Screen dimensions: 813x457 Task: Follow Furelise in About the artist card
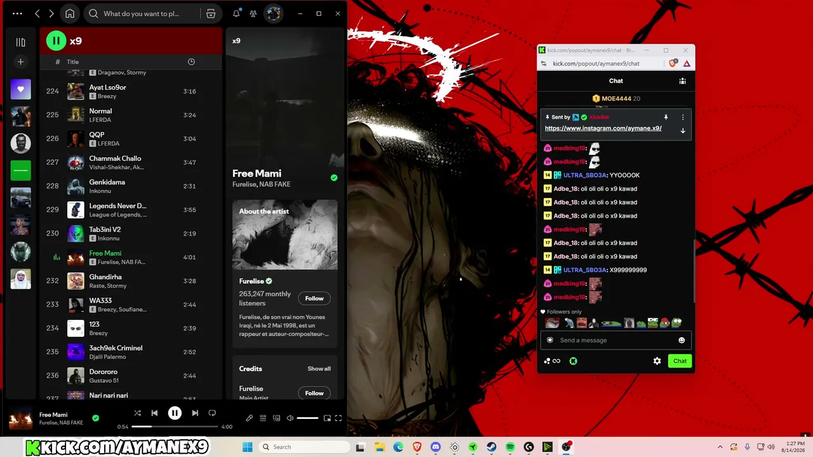(314, 298)
